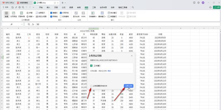The height and width of the screenshot is (110, 221).
Task: Switch to 页面布局 page layout view
Action: (22, 15)
